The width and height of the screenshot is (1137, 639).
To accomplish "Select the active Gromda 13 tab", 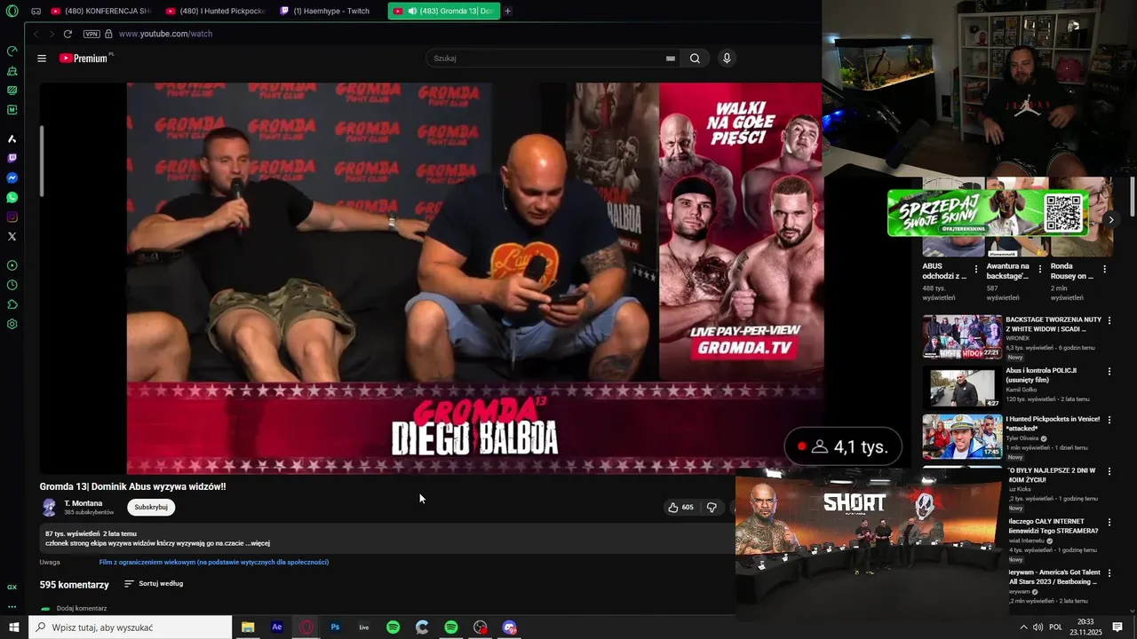I will [x=444, y=12].
